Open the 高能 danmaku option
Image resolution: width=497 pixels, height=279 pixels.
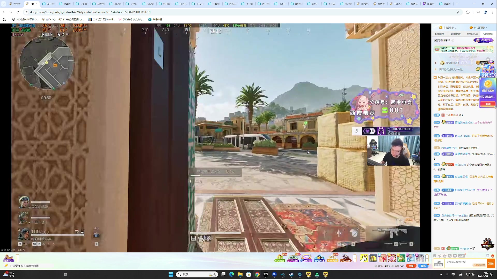point(462,256)
